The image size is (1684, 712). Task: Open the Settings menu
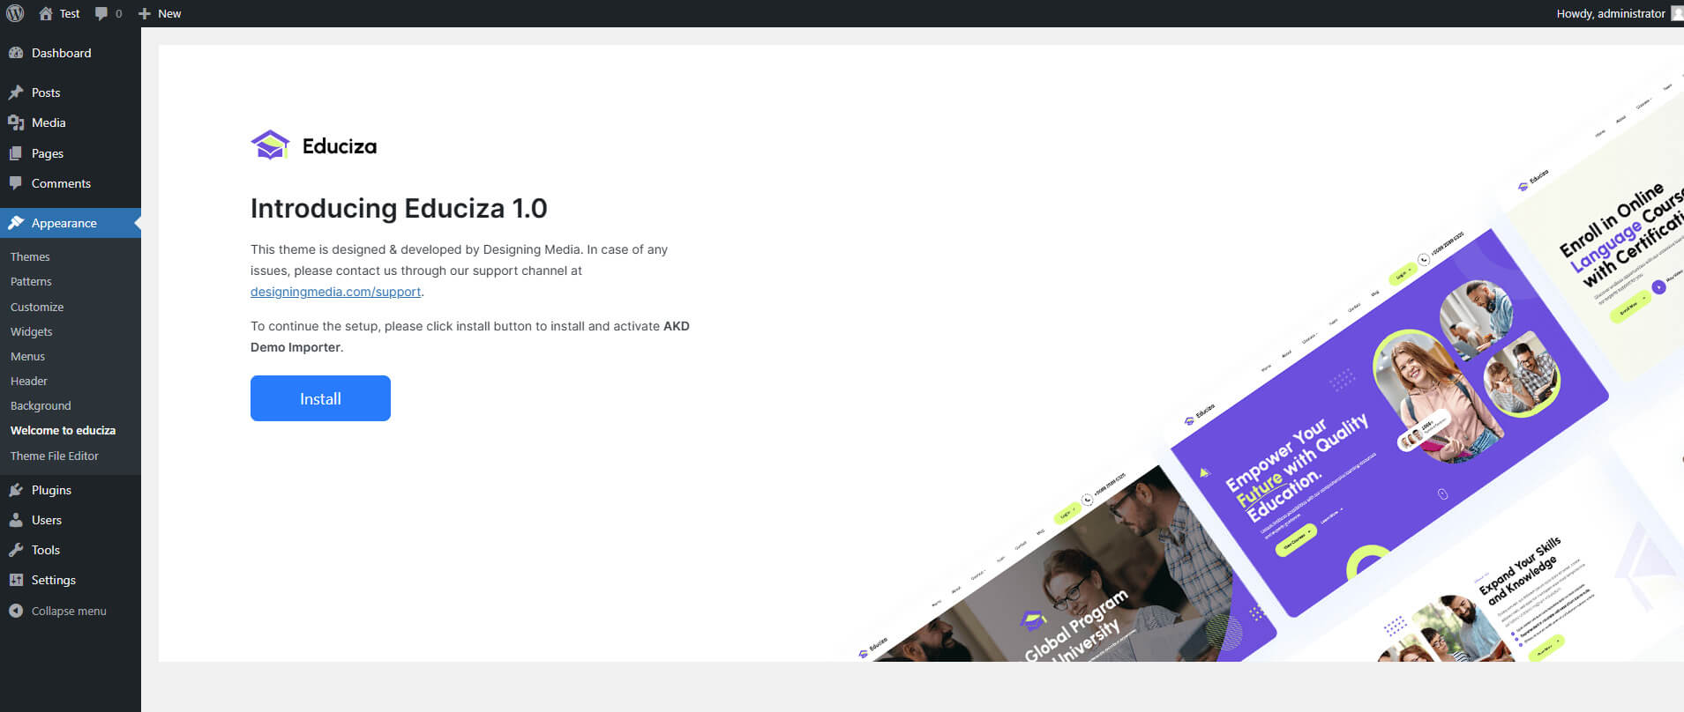pos(71,580)
